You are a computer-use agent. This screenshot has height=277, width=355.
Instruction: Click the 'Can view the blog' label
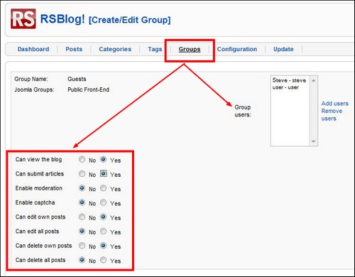pyautogui.click(x=38, y=159)
